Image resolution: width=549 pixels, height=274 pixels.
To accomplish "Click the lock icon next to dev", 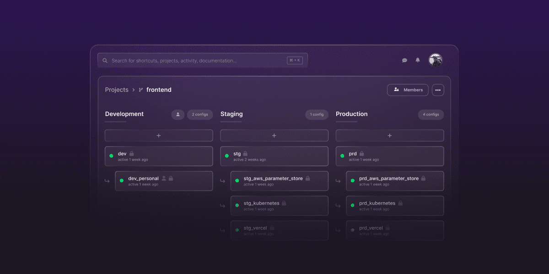I will point(131,153).
